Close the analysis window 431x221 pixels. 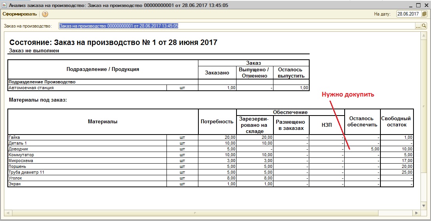426,5
